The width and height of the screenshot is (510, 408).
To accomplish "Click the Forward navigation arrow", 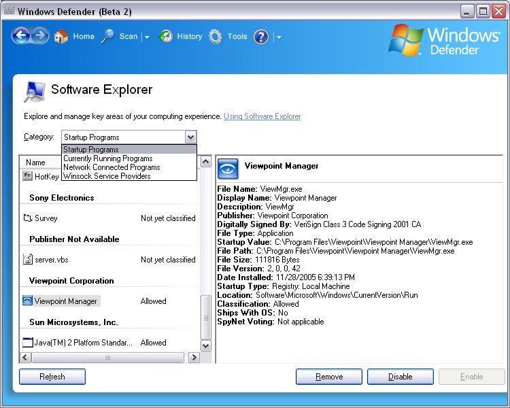I will click(40, 35).
